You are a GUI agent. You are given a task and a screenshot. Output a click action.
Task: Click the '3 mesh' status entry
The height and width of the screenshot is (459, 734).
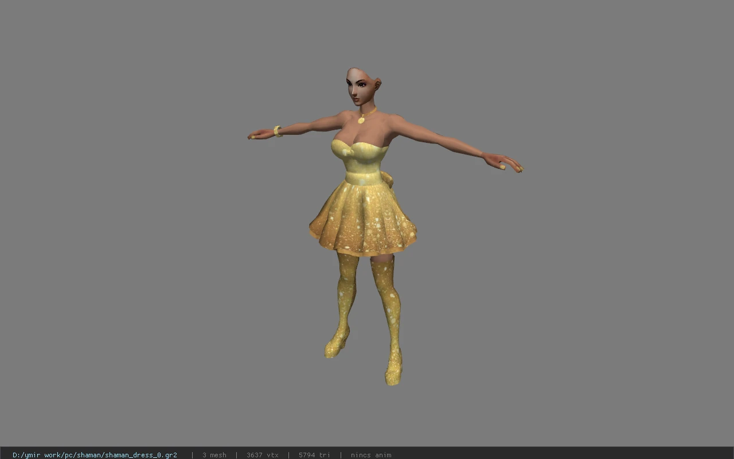(214, 455)
